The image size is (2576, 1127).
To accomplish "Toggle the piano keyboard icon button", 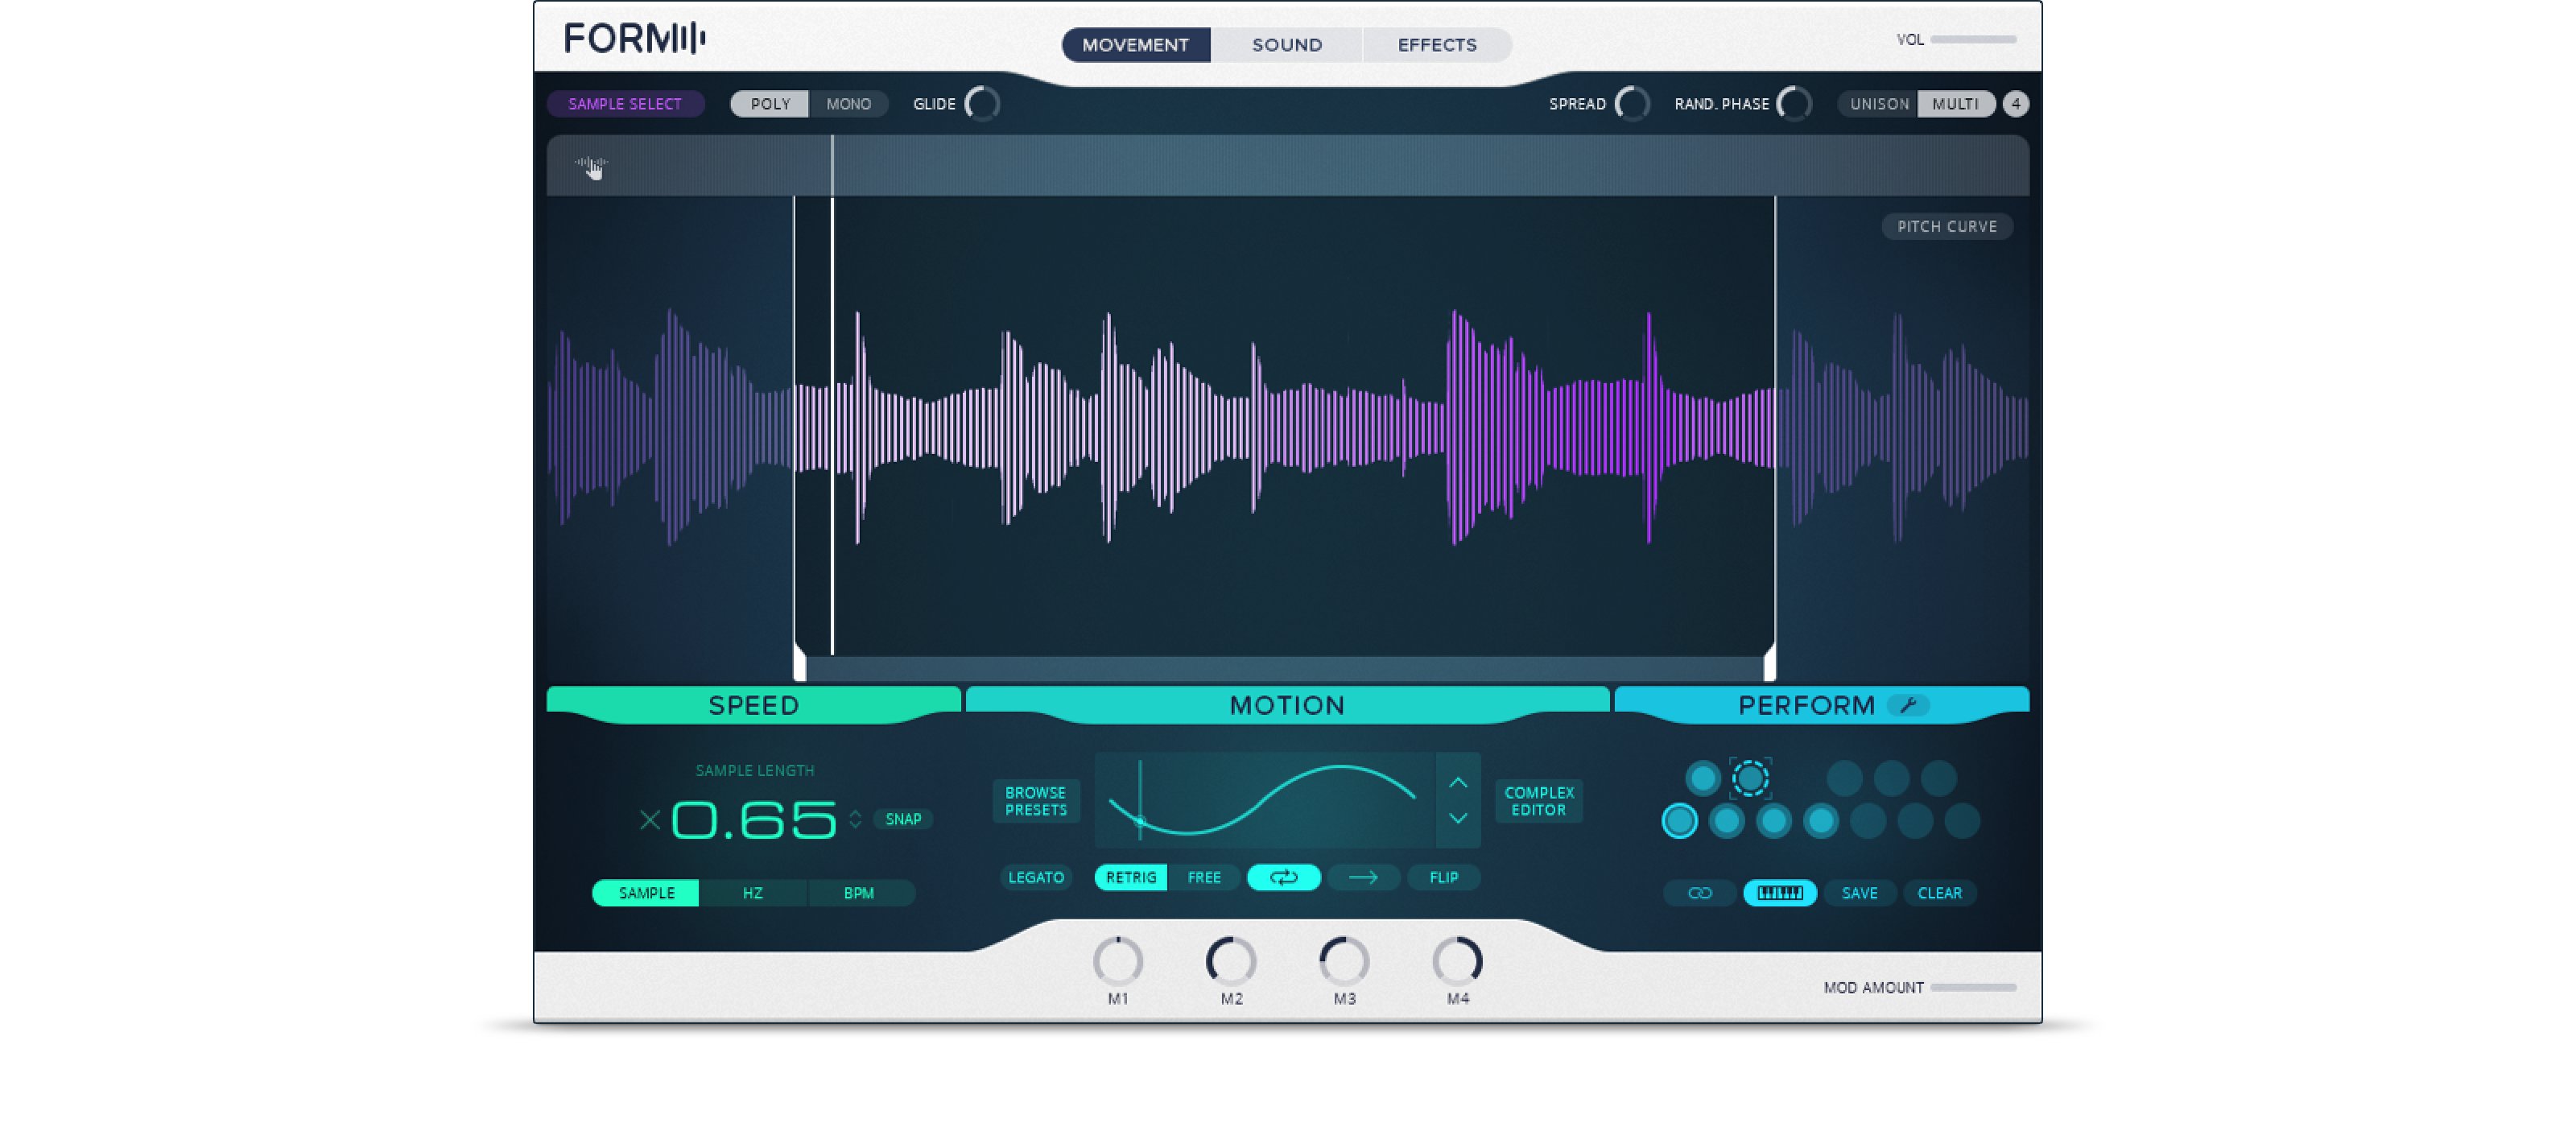I will coord(1779,893).
